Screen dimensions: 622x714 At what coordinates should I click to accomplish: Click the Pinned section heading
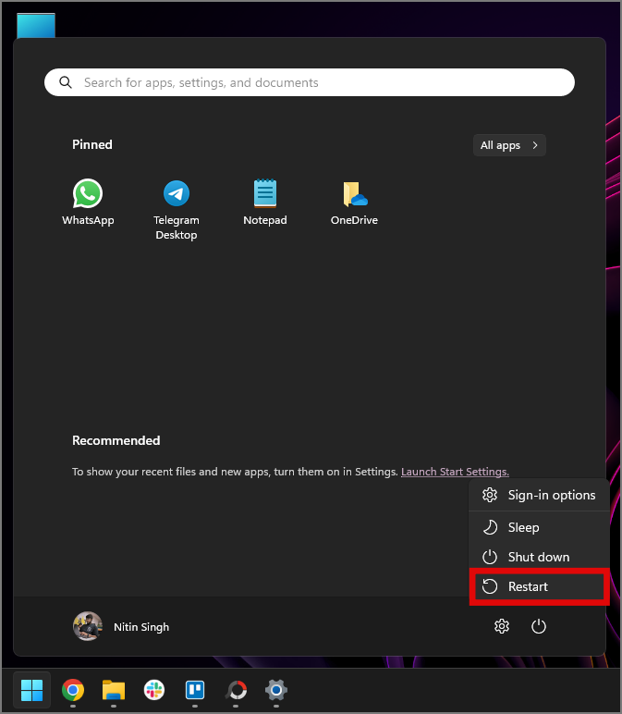(x=91, y=144)
